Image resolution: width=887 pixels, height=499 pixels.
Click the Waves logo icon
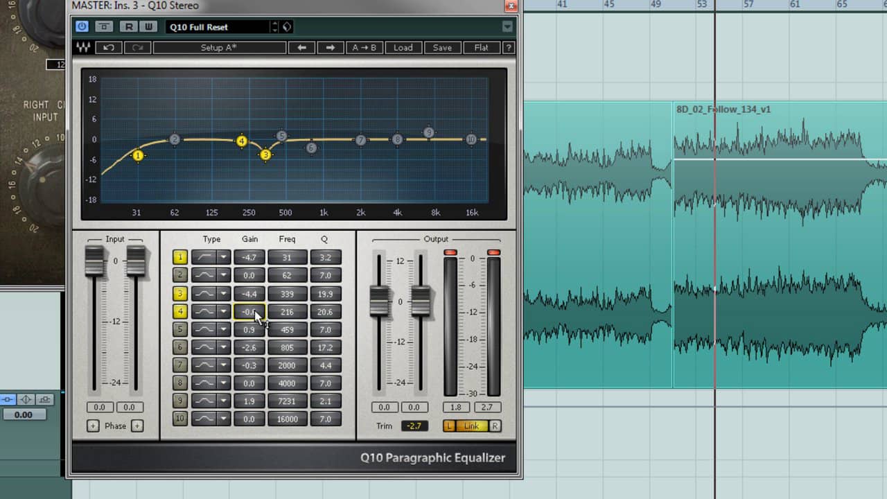coord(83,48)
